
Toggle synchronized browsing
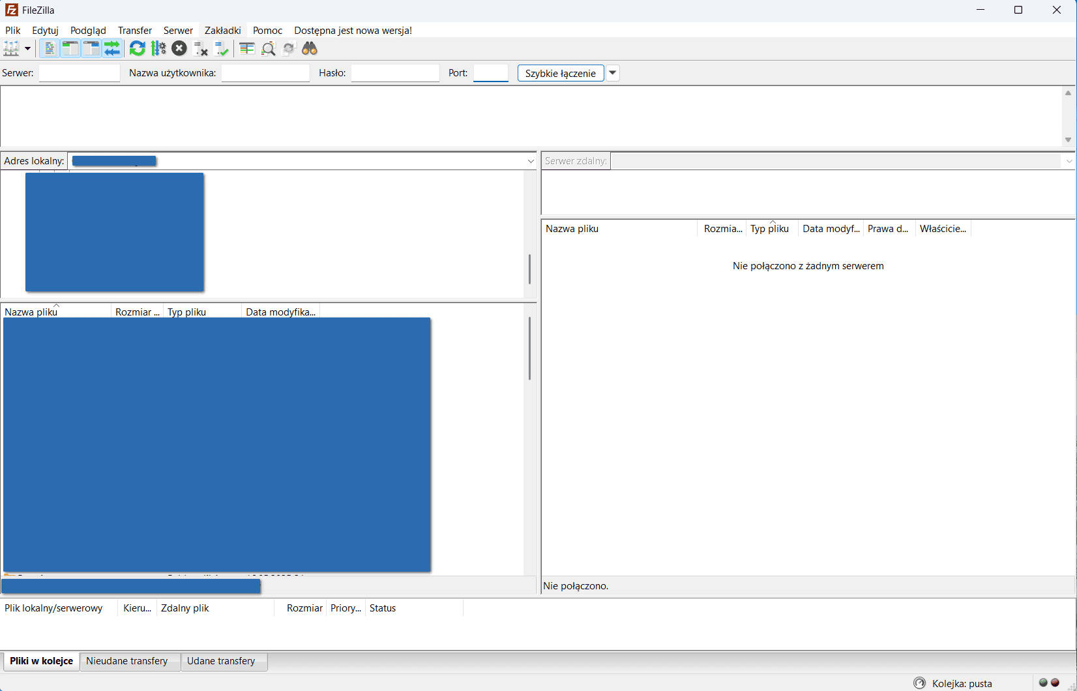289,48
